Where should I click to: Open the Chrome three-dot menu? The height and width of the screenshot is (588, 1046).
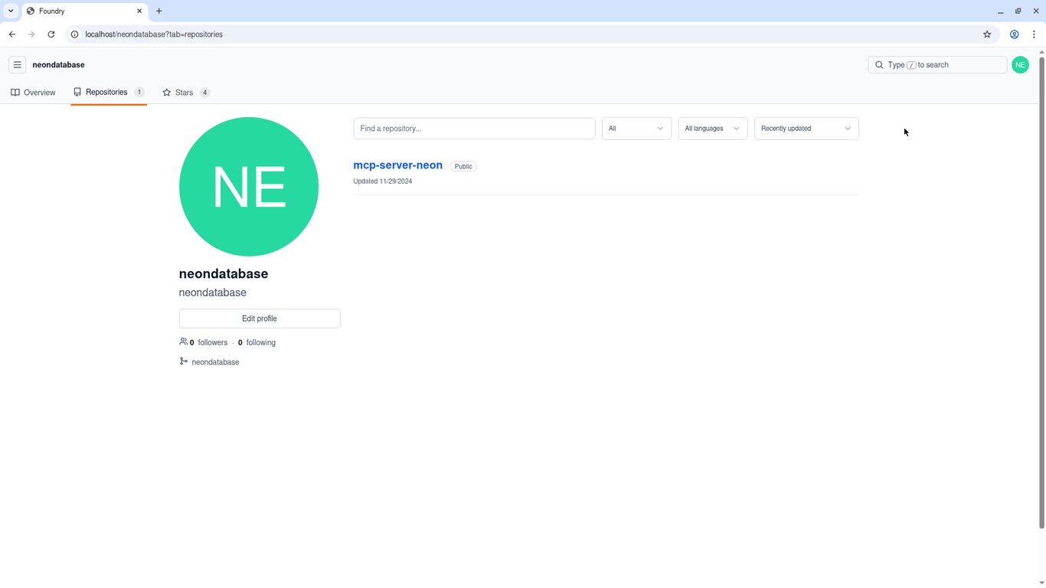click(x=1034, y=34)
